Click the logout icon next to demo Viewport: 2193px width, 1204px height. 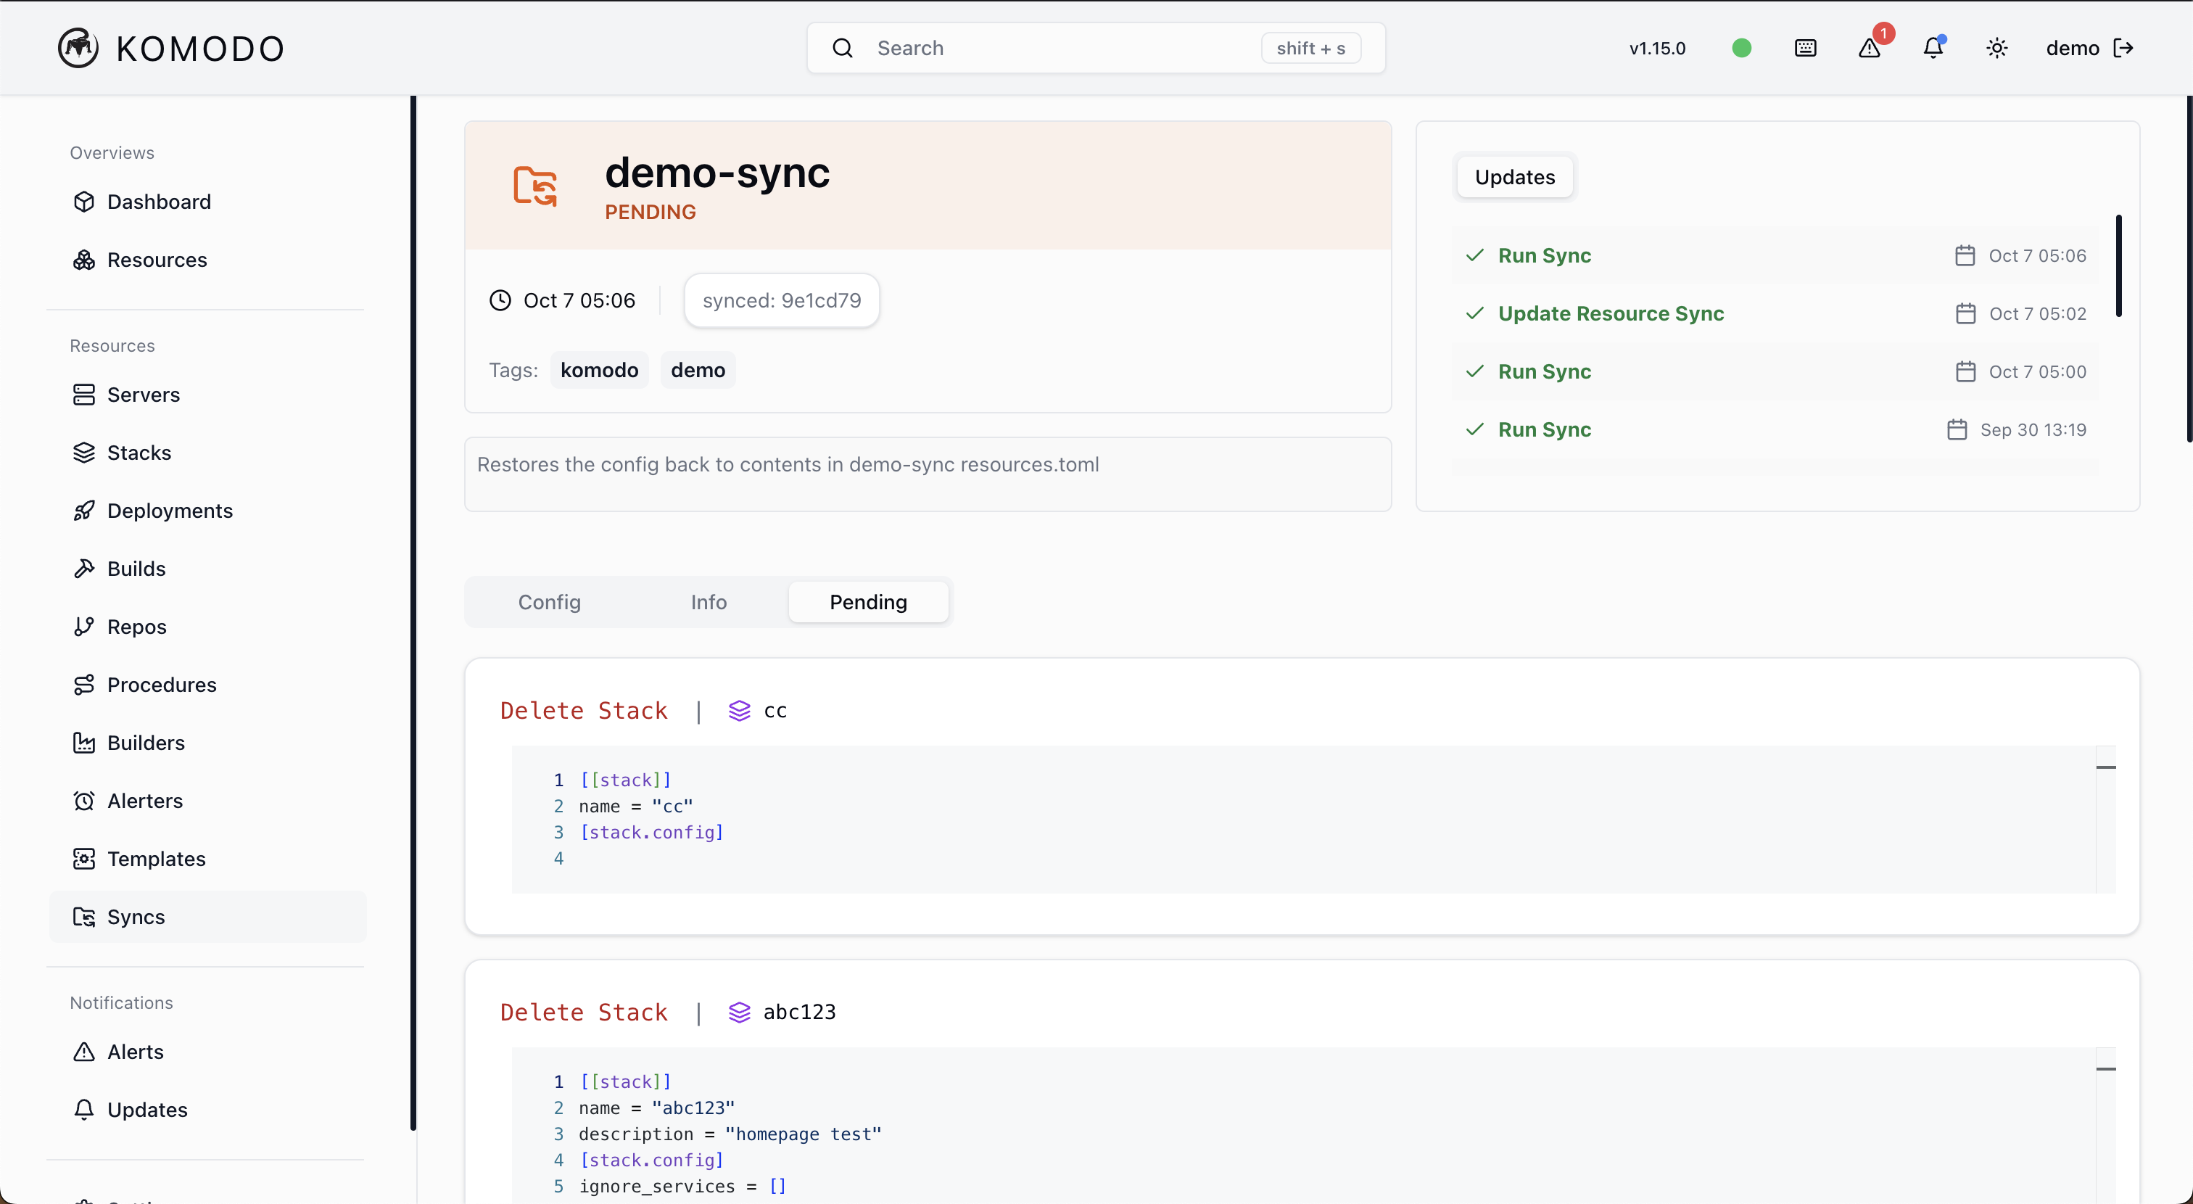click(x=2124, y=48)
